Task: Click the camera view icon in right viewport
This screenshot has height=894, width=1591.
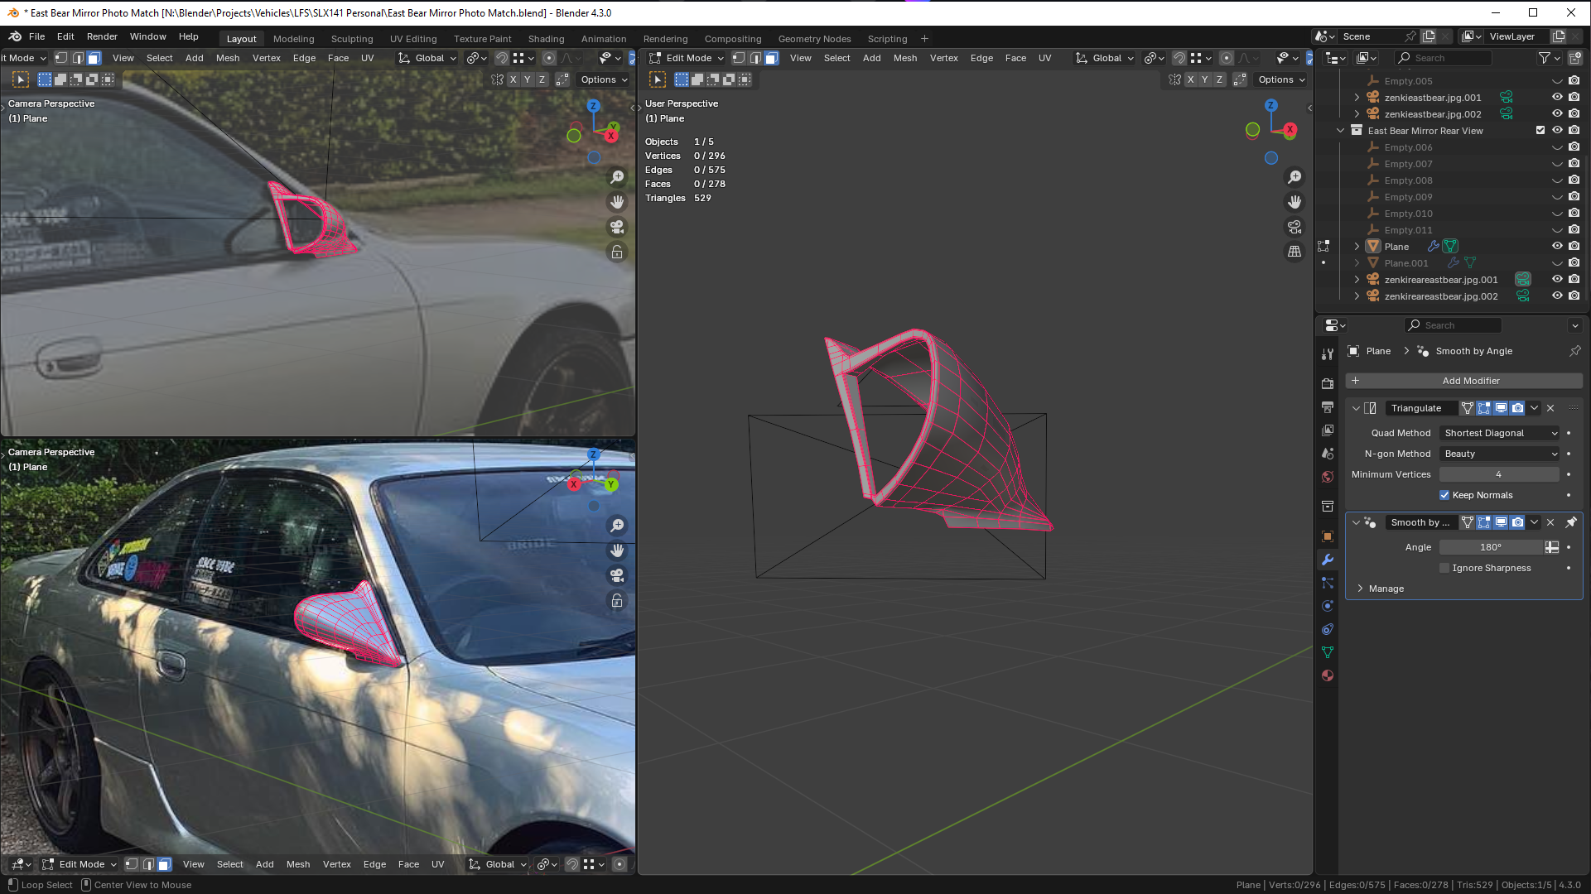Action: (1294, 227)
